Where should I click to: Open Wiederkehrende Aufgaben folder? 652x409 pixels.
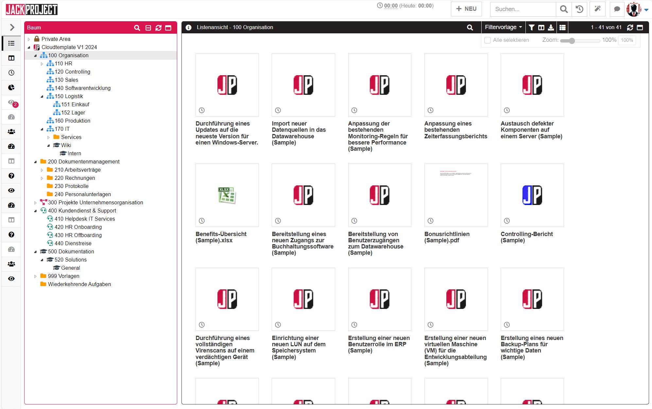coord(79,284)
